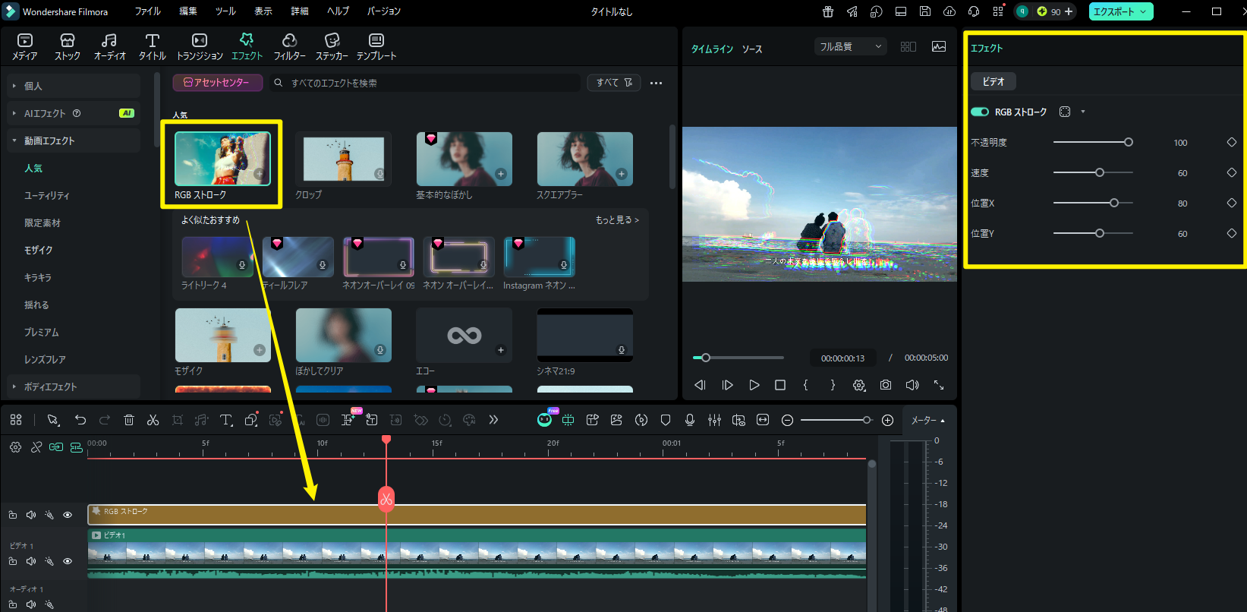Expand the 個人 category
This screenshot has width=1247, height=612.
coord(74,86)
